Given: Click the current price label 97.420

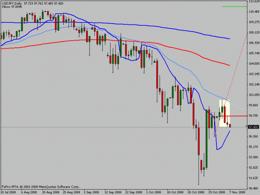Looking at the screenshot, I should point(253,127).
